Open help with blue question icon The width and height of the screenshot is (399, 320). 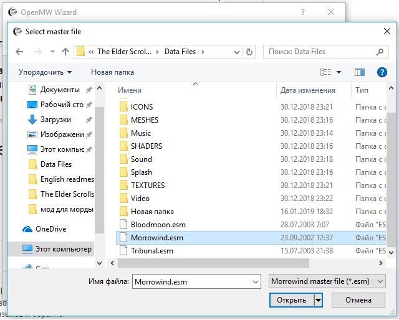pyautogui.click(x=382, y=72)
